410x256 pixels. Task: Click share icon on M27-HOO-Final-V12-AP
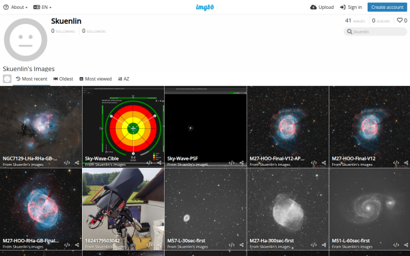click(x=324, y=162)
